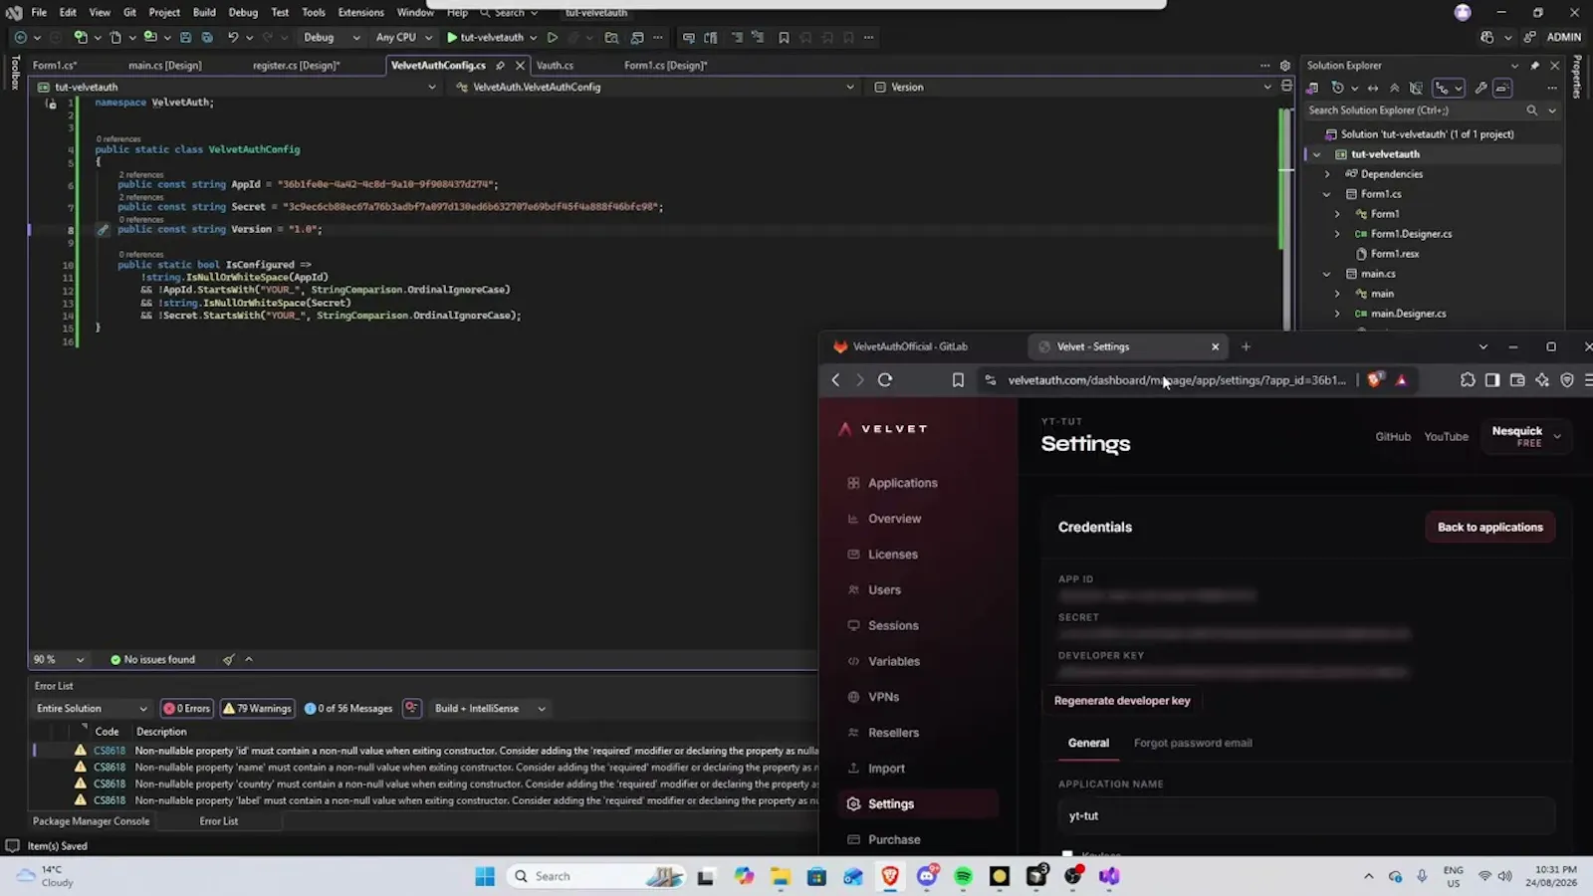Toggle Preview Selected Items in Solution Explorer

[x=1502, y=88]
